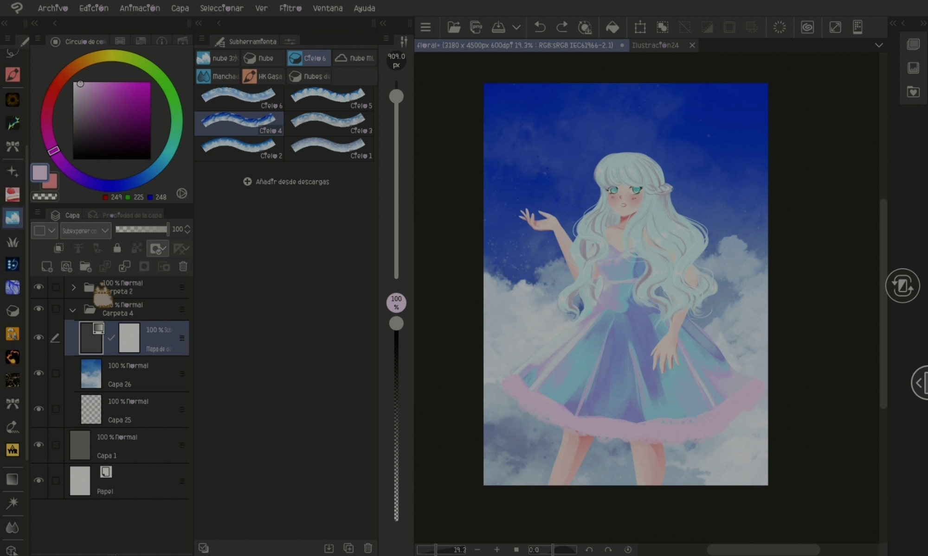The height and width of the screenshot is (556, 928).
Task: Click the scale/transform icon
Action: (x=640, y=27)
